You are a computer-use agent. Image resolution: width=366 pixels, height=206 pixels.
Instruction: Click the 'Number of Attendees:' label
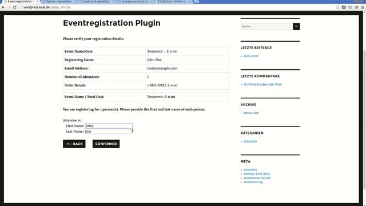coord(82,77)
